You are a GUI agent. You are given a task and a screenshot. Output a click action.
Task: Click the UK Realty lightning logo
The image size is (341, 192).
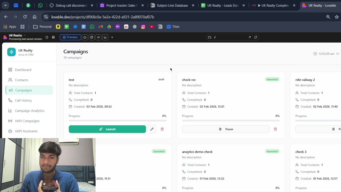11,52
